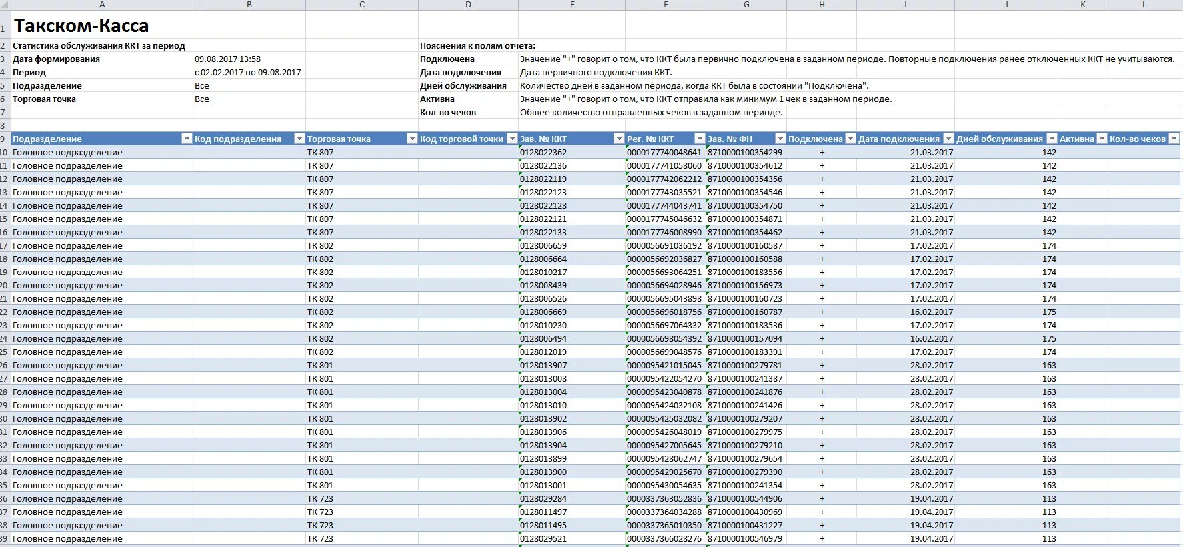The height and width of the screenshot is (547, 1183).
Task: Select ТК 801 cell in row 26
Action: 362,365
